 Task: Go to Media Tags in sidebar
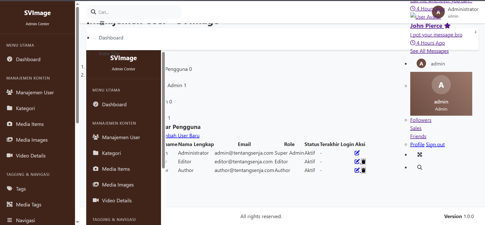coord(29,205)
